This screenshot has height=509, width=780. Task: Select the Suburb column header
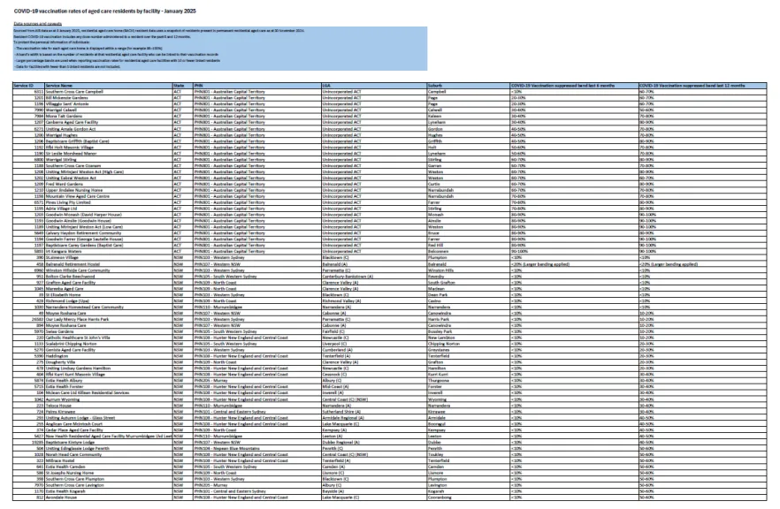(469, 86)
